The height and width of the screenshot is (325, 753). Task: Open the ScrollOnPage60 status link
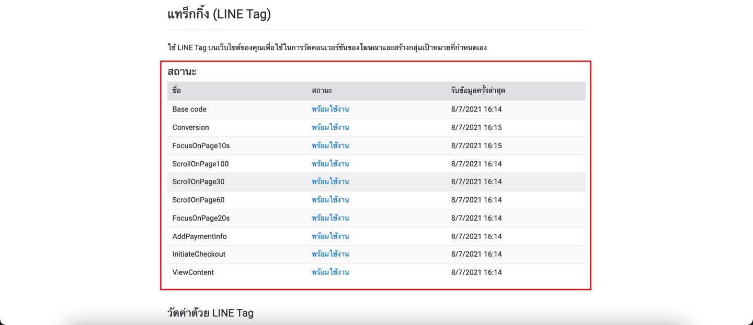pyautogui.click(x=330, y=200)
